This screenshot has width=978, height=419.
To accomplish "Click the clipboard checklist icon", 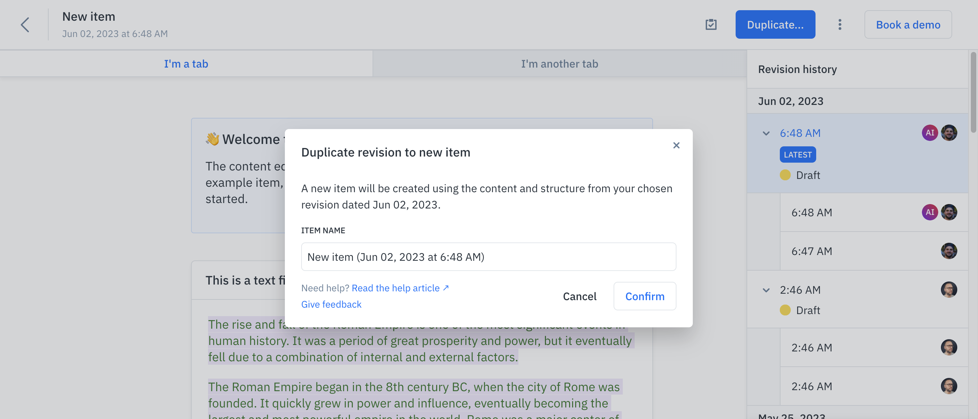I will [x=711, y=25].
